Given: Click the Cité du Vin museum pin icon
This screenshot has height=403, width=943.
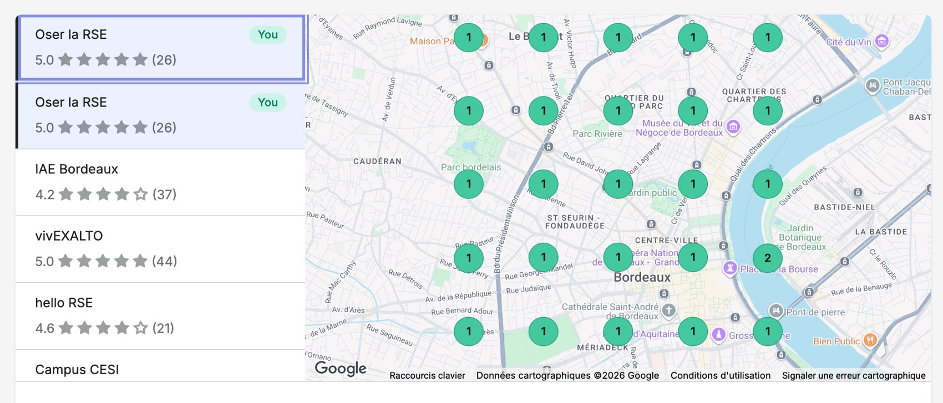Looking at the screenshot, I should click(x=881, y=41).
